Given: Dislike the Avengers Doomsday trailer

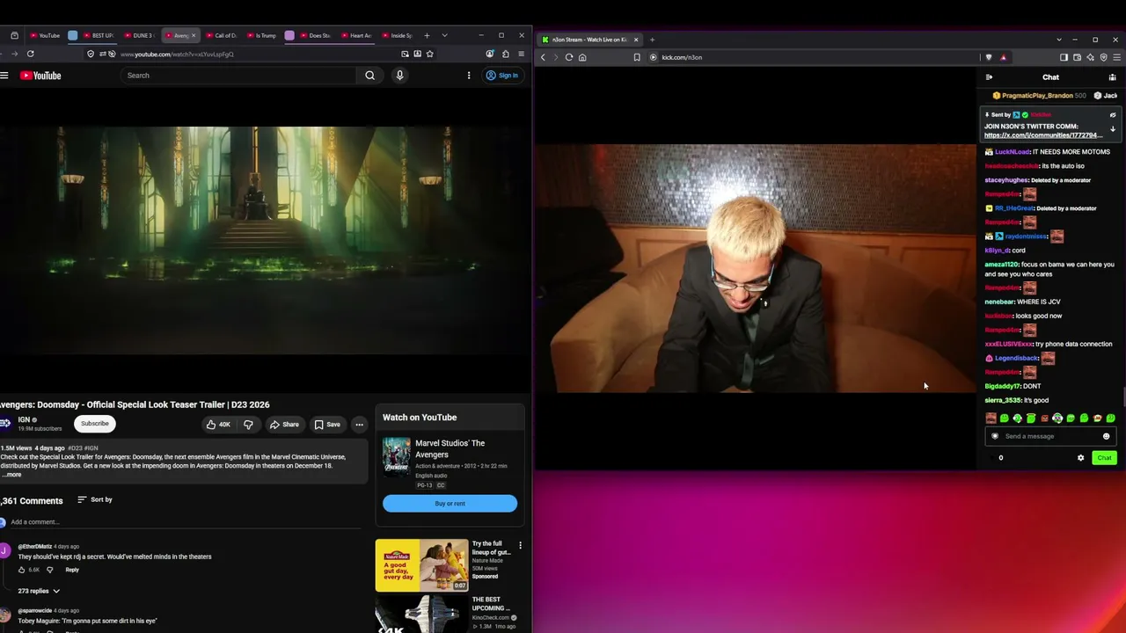Looking at the screenshot, I should pos(248,425).
